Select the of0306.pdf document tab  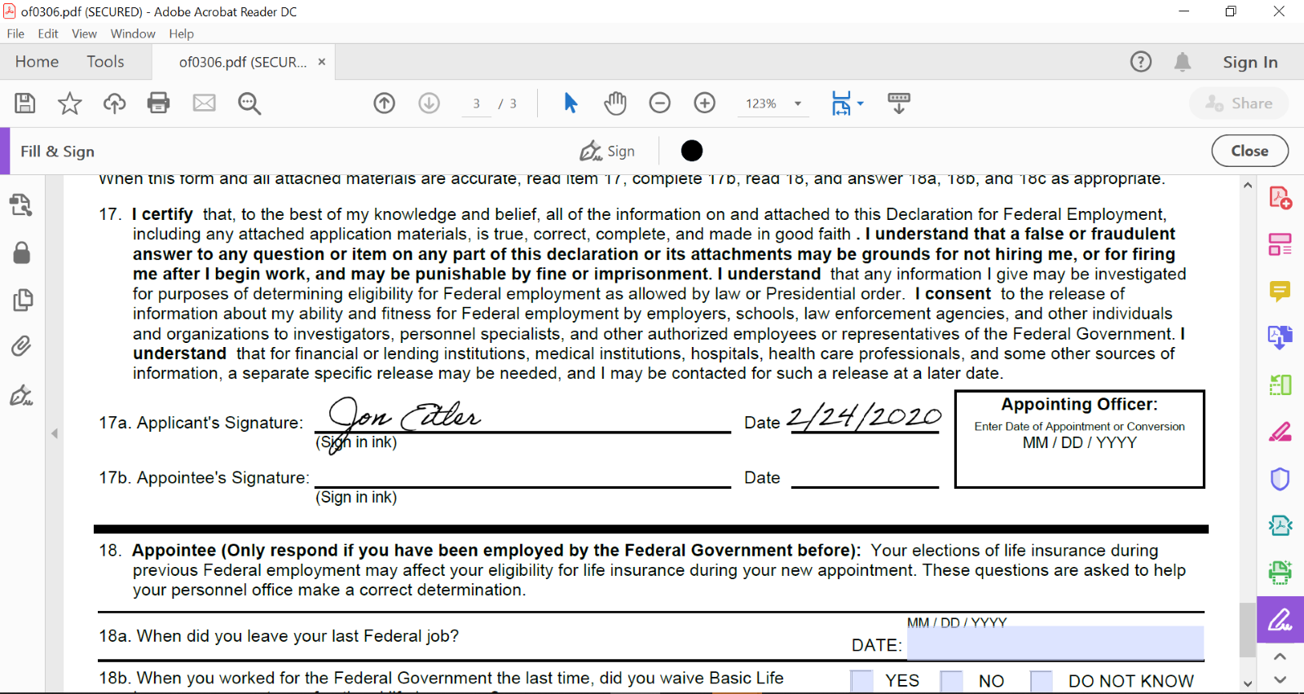pos(243,62)
